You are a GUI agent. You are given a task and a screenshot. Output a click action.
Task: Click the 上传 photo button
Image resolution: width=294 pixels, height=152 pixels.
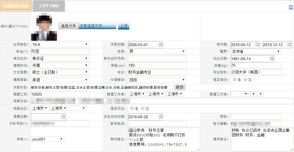(124, 26)
